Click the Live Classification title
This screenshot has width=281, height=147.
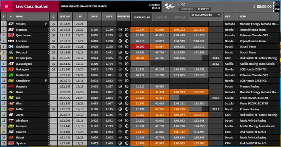click(x=32, y=7)
